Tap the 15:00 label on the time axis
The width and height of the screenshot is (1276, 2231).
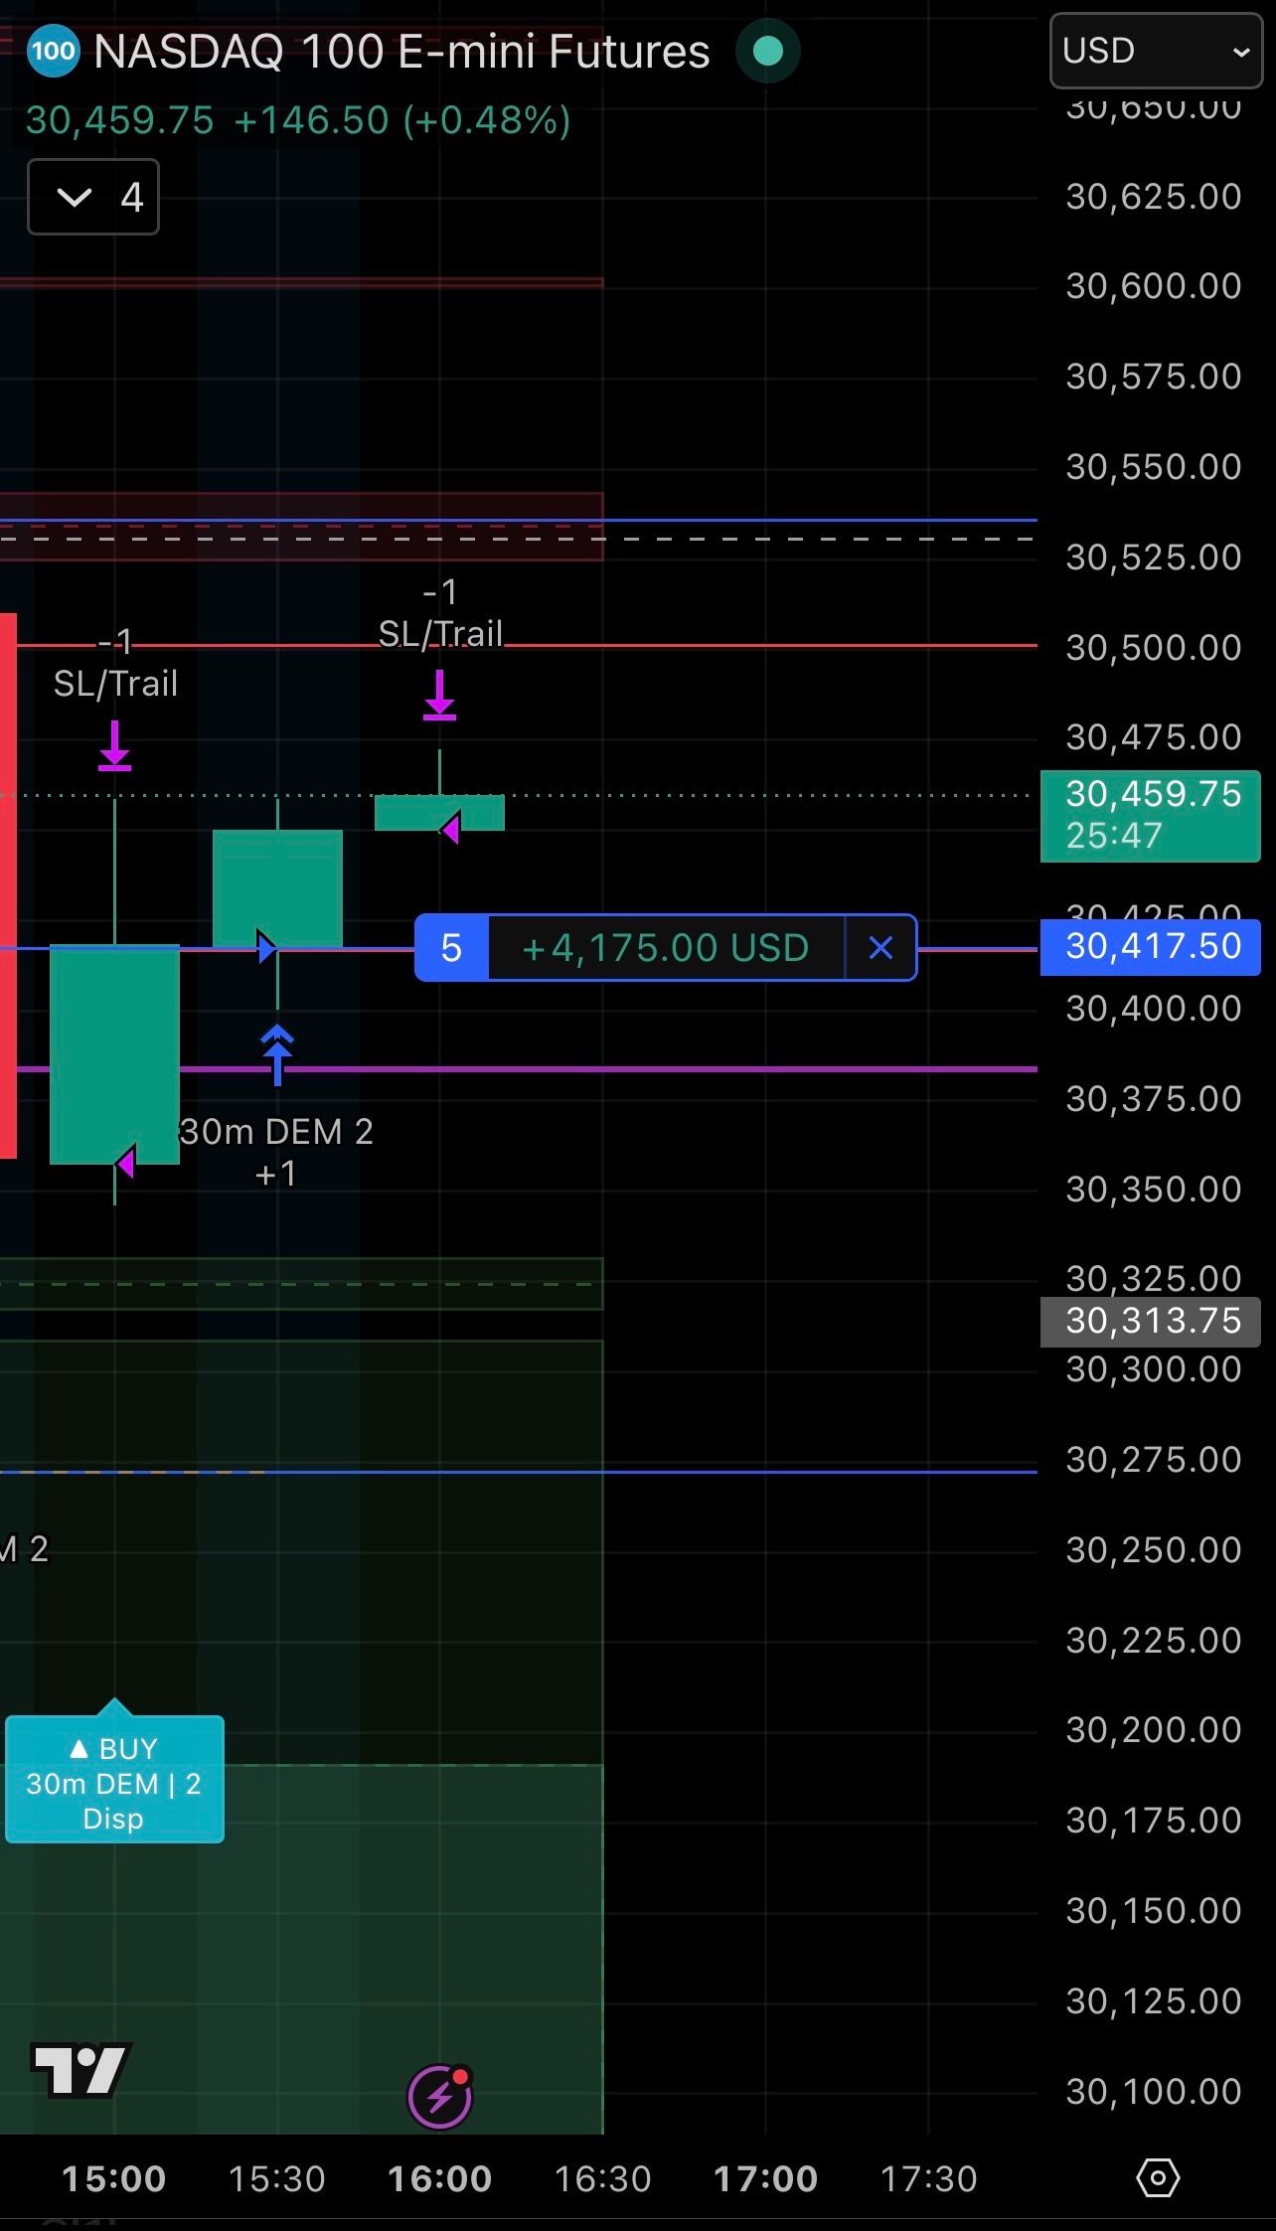(x=114, y=2179)
